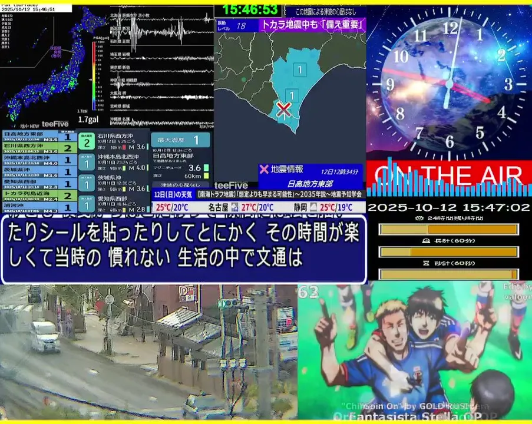Click the 2025-10-12 15:47:02 timestamp
Image resolution: width=532 pixels, height=424 pixels.
(x=448, y=207)
